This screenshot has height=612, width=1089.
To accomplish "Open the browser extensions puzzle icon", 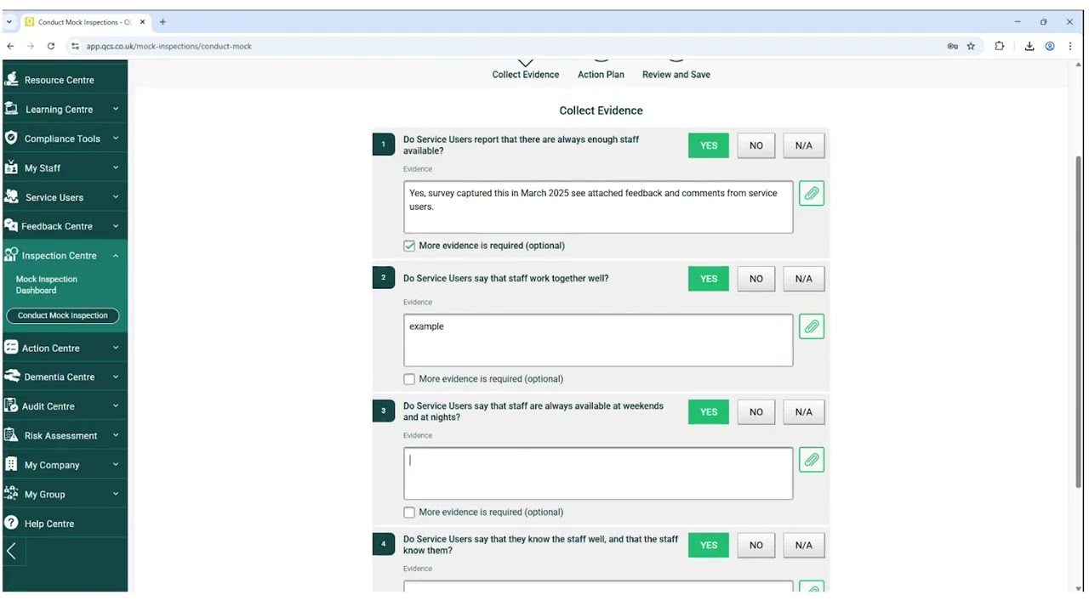I will tap(1000, 46).
